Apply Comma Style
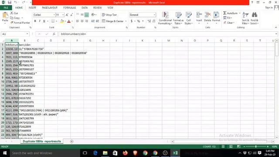 click(143, 21)
